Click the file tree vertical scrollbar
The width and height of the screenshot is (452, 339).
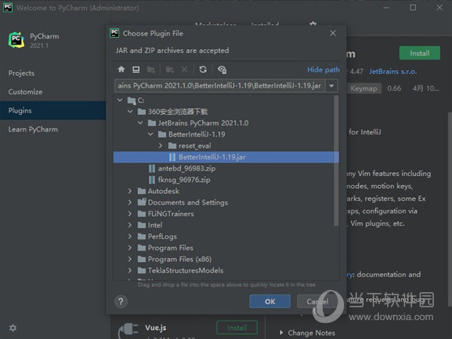click(x=336, y=160)
